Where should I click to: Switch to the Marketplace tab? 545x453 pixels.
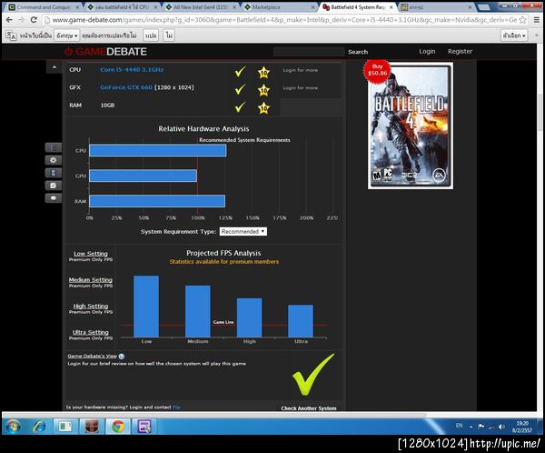[279, 7]
